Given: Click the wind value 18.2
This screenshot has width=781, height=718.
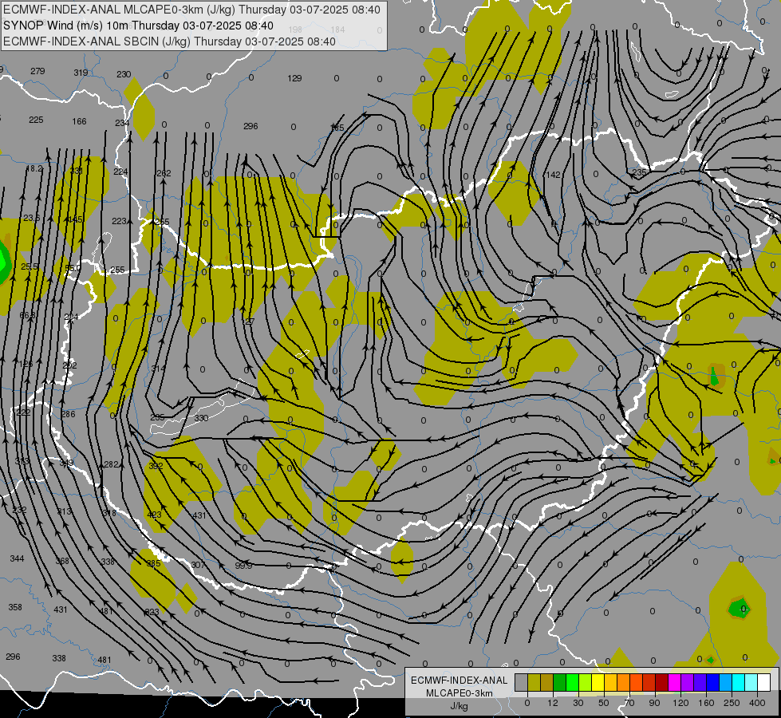Looking at the screenshot, I should pos(34,169).
